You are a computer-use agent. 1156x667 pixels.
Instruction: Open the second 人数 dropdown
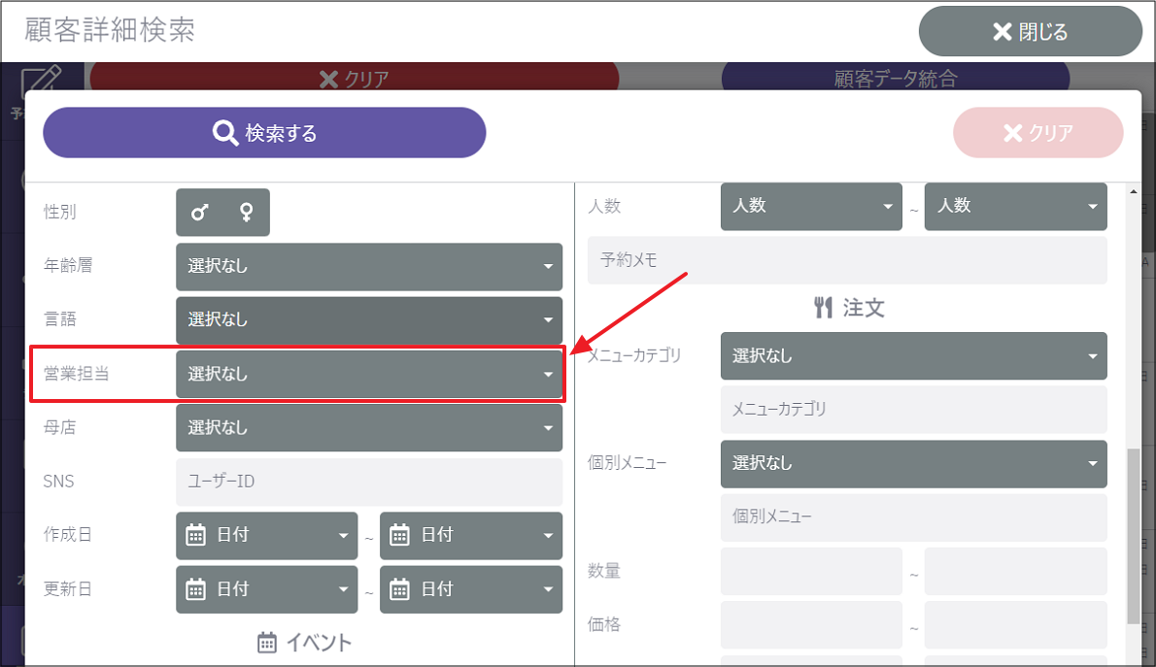click(1016, 207)
